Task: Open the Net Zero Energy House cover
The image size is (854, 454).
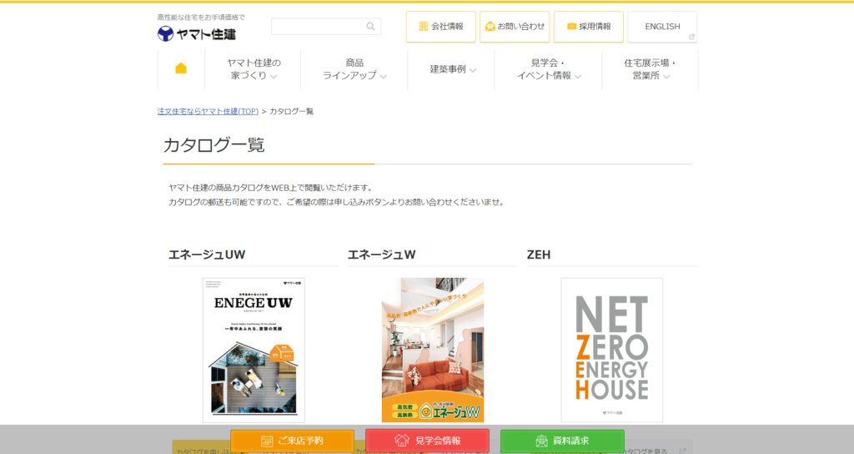Action: click(x=611, y=351)
